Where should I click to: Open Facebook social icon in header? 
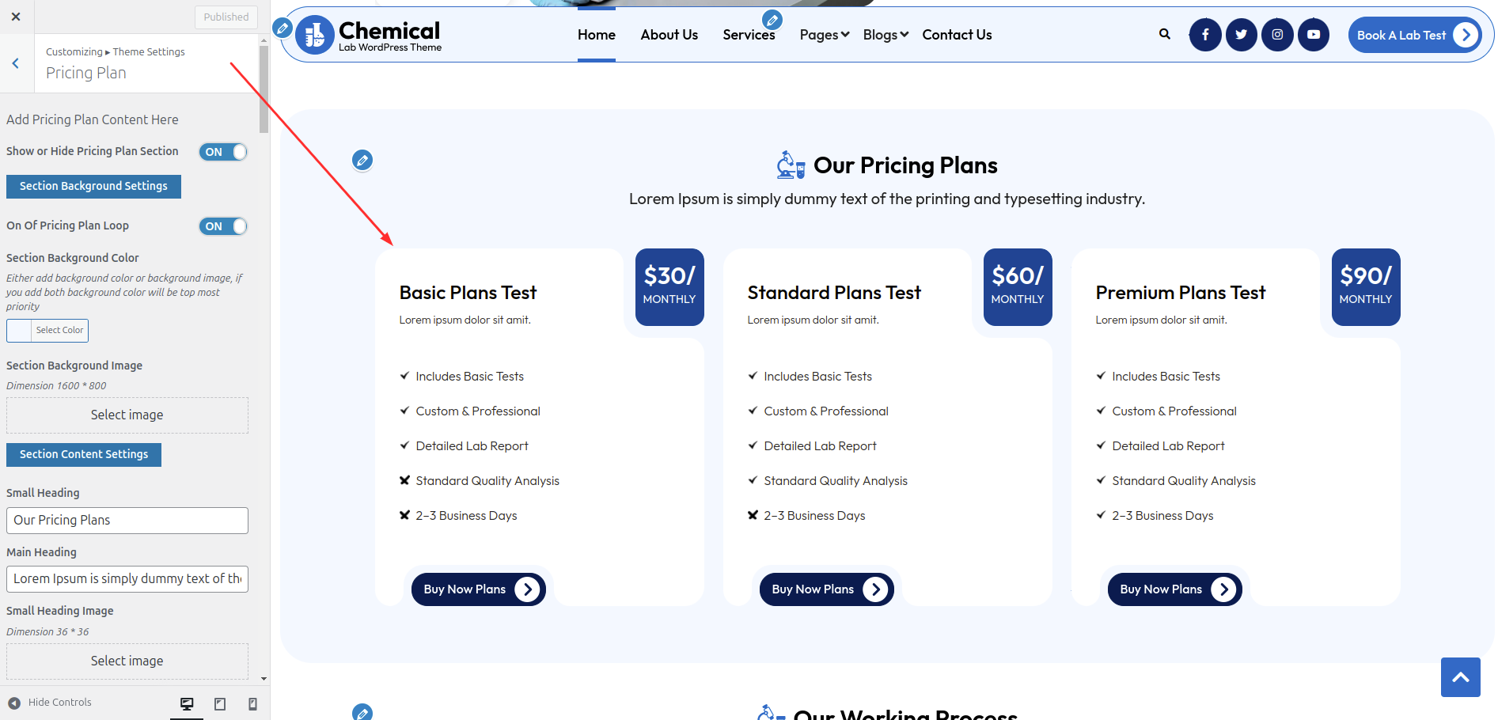pos(1205,34)
